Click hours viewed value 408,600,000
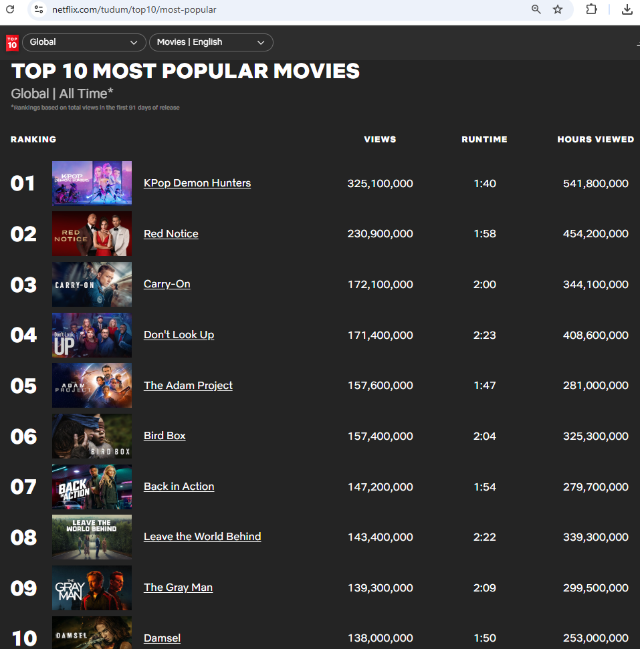The image size is (640, 649). 596,335
